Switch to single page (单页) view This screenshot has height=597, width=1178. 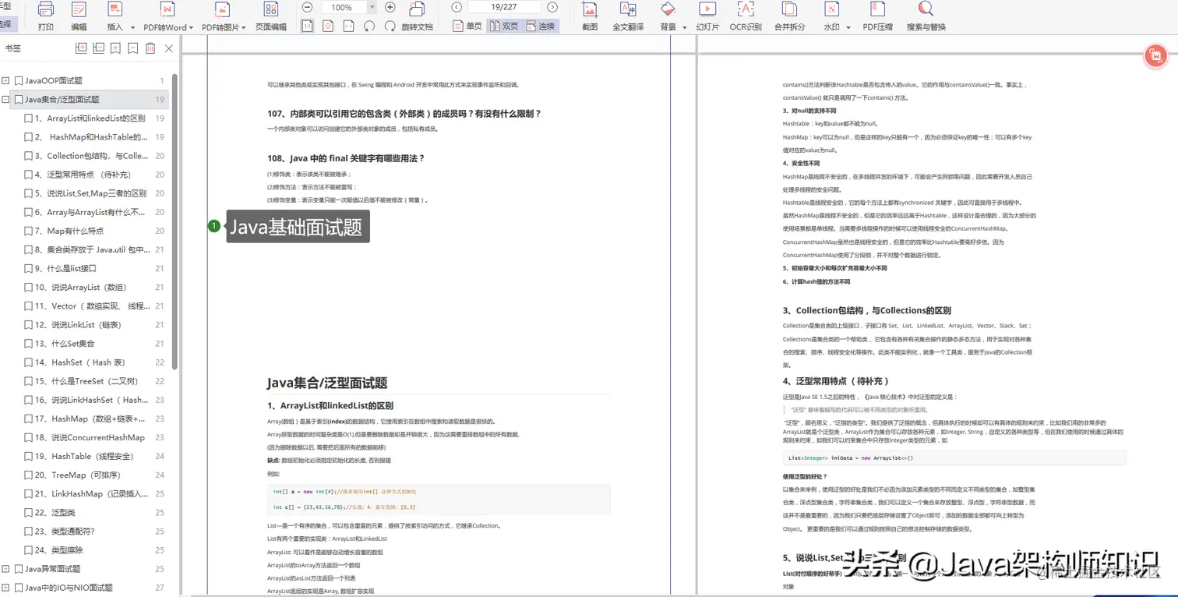(x=473, y=26)
